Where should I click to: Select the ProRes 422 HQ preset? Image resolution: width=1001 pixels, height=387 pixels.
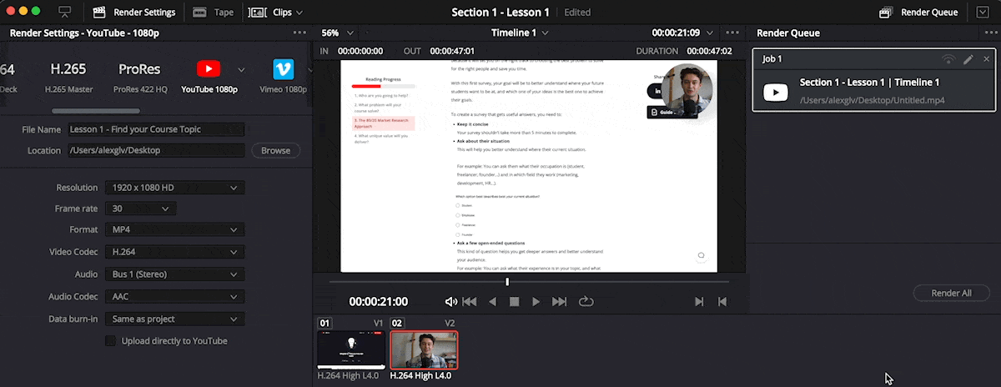139,75
